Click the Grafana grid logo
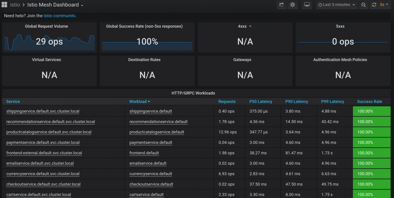394x198 pixels. (x=4, y=4)
